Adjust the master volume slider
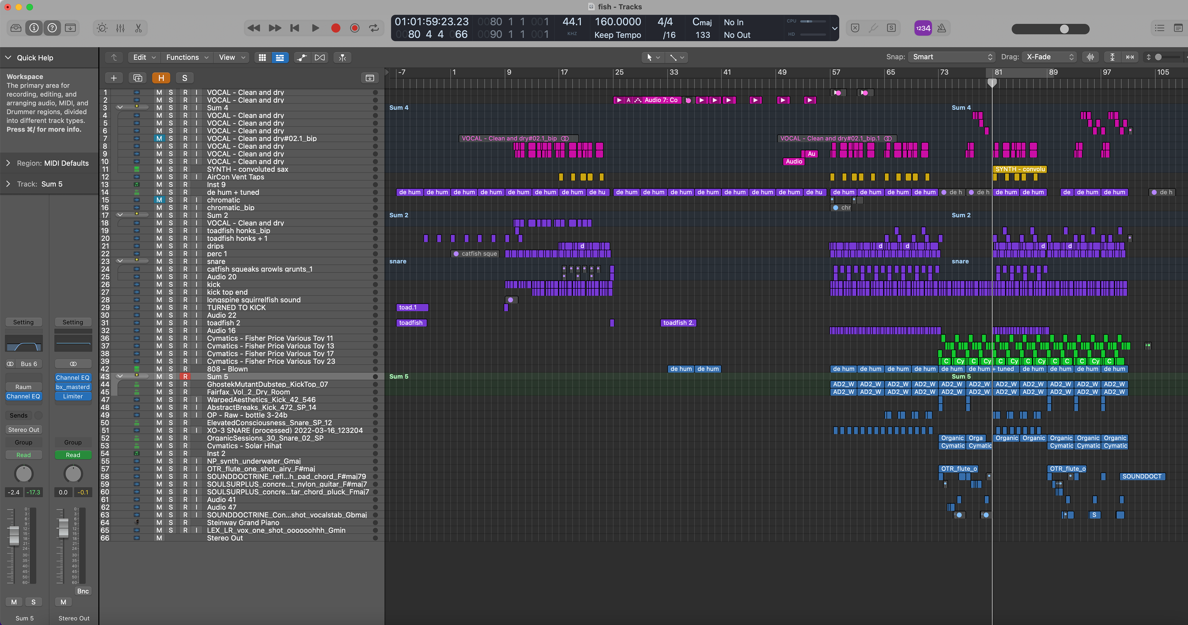1188x625 pixels. tap(1051, 29)
